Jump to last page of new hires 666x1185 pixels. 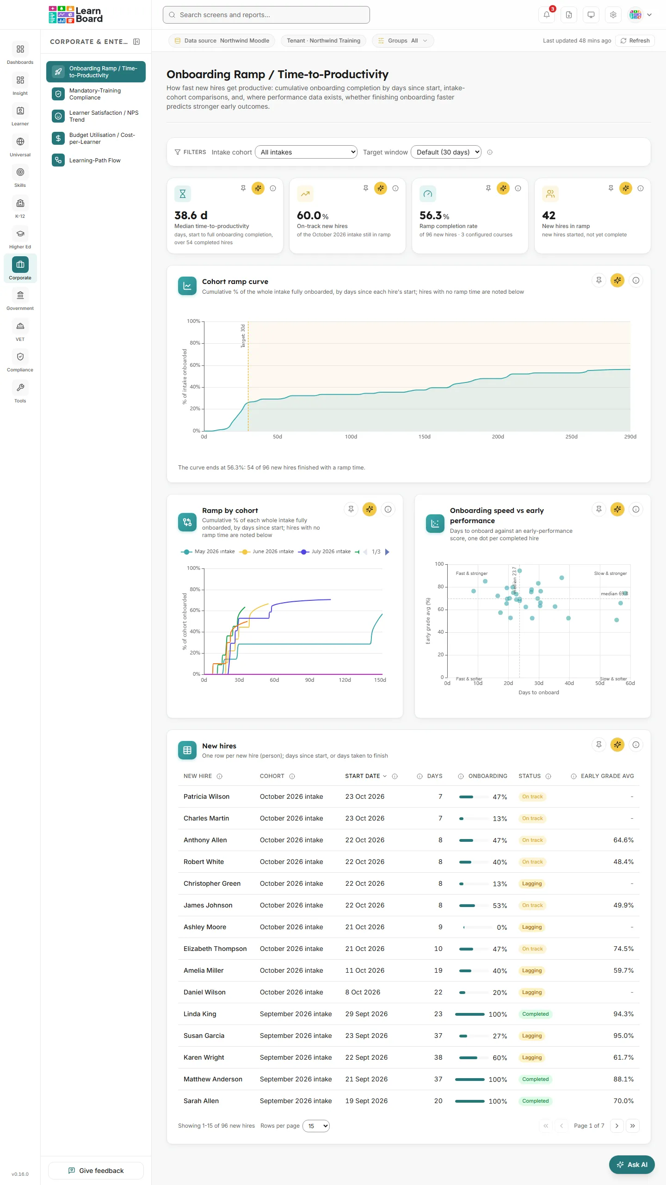(633, 1126)
